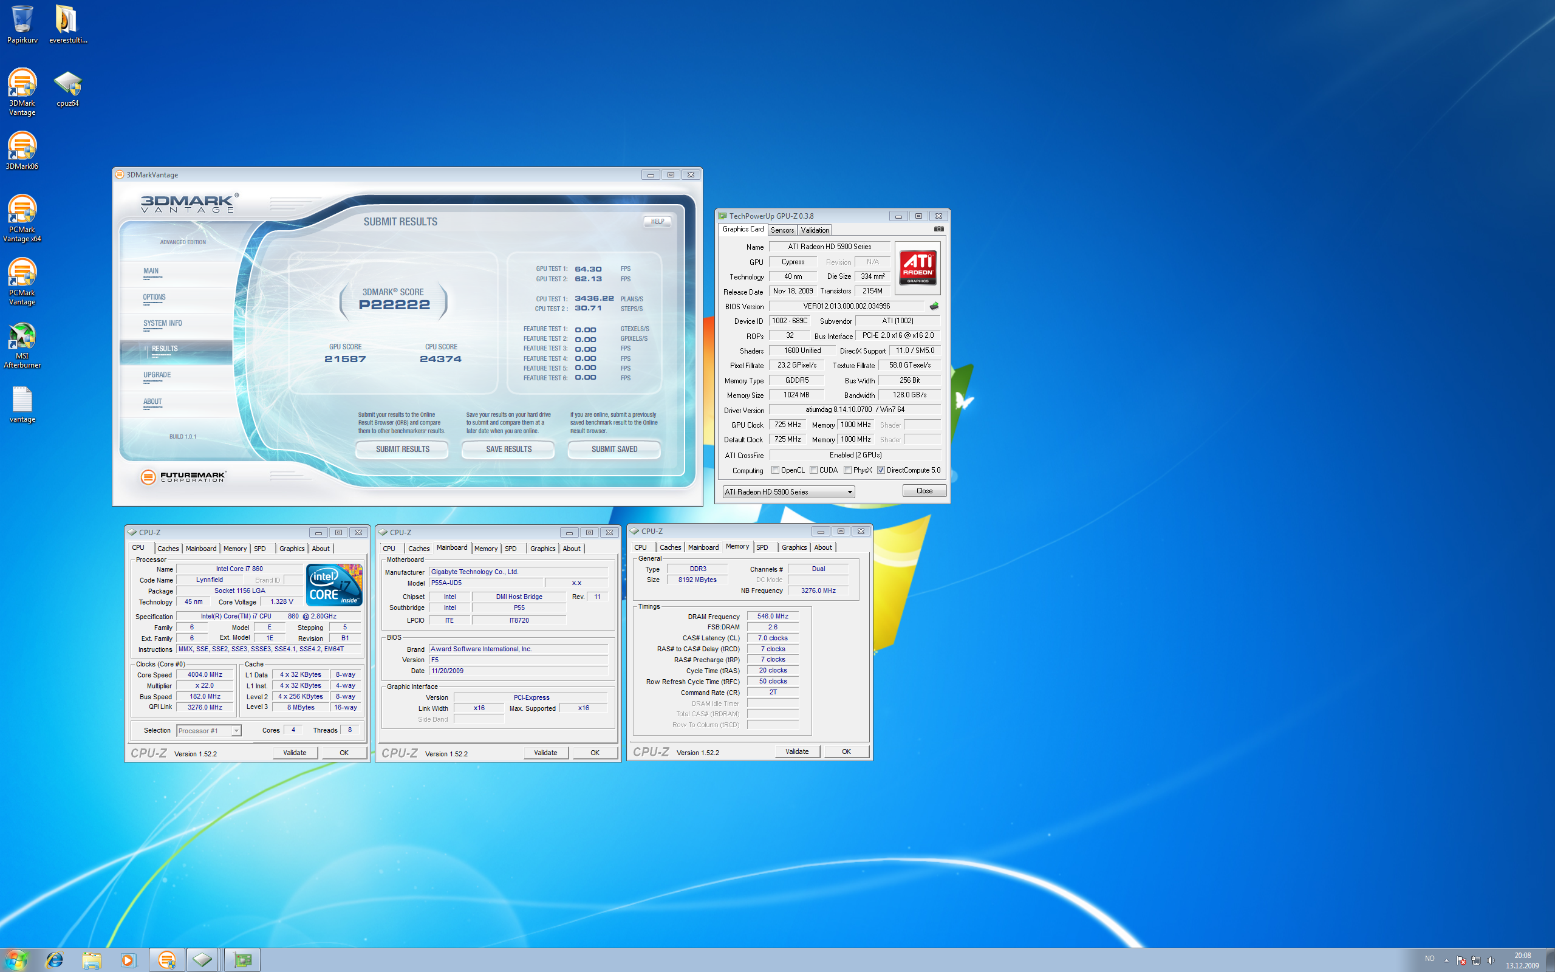The width and height of the screenshot is (1555, 972).
Task: Uncheck the DirectCompute 5.0 checkbox
Action: pyautogui.click(x=881, y=470)
